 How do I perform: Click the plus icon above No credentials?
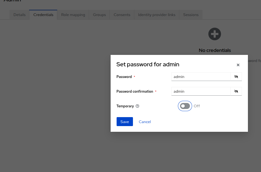tap(215, 34)
